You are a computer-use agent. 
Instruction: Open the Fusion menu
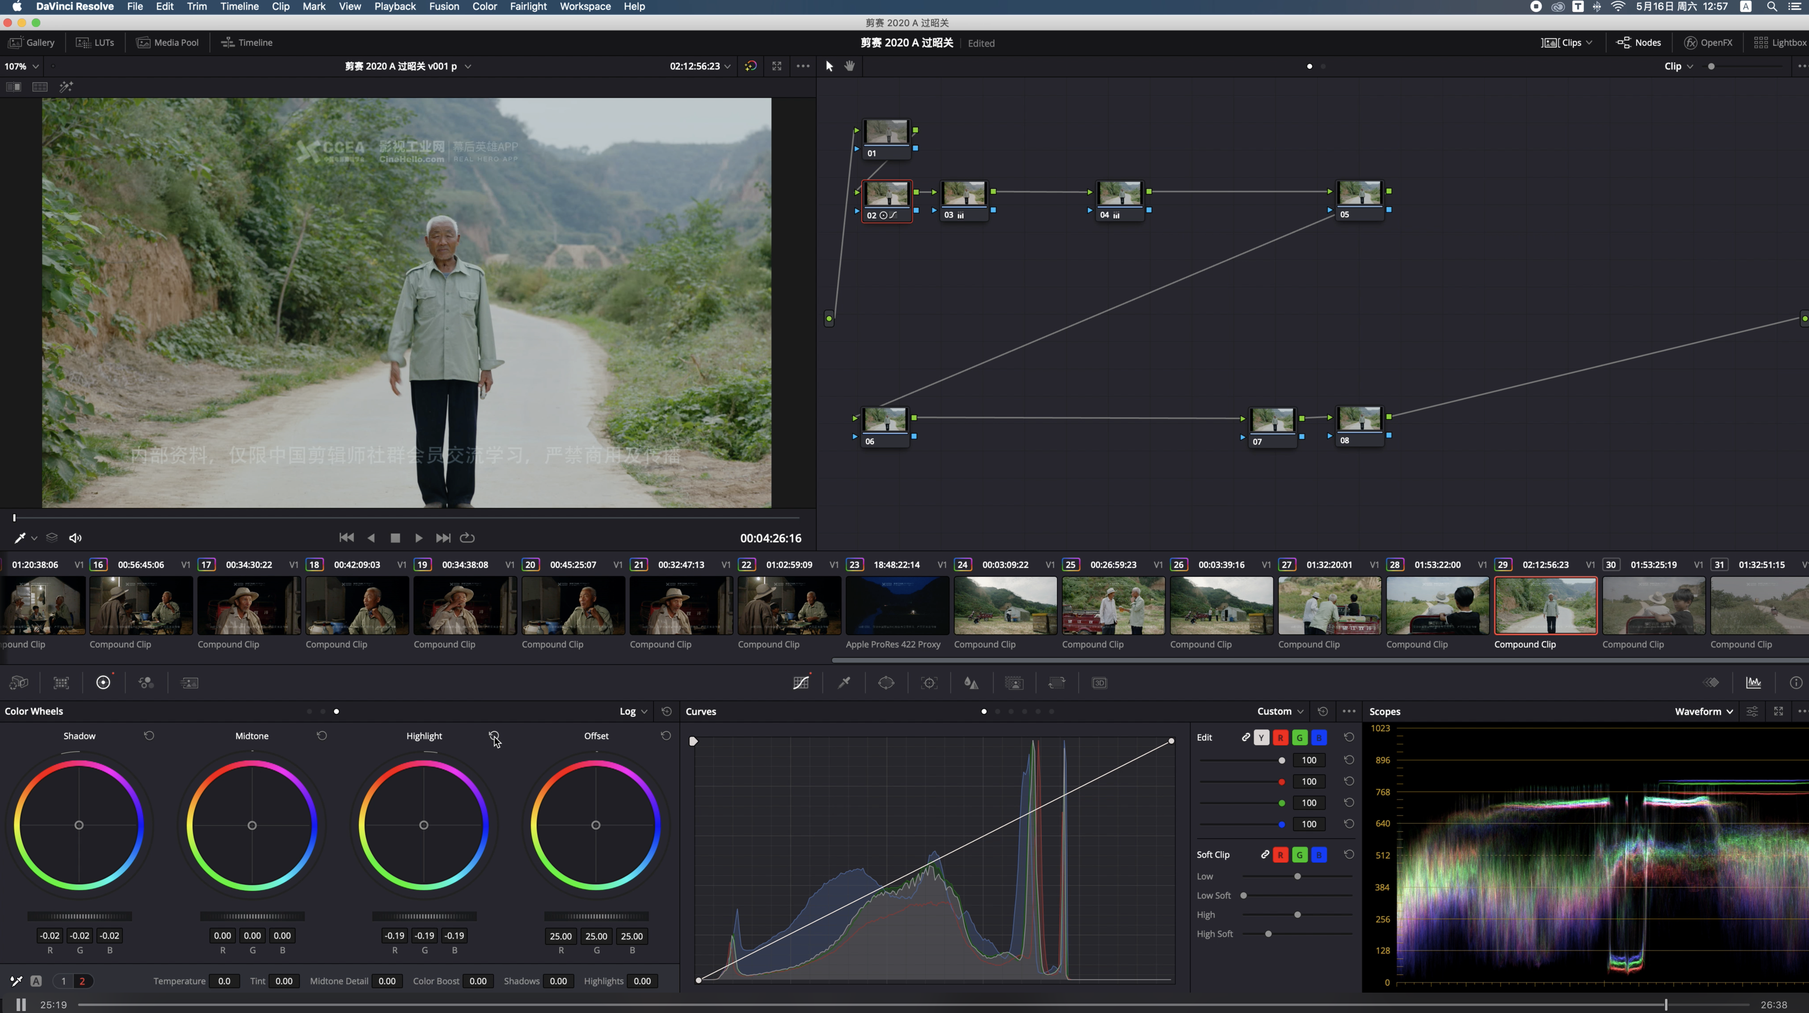click(x=444, y=6)
